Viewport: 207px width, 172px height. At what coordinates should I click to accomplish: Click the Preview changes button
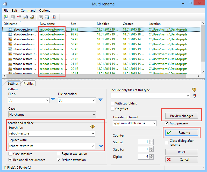[181, 116]
